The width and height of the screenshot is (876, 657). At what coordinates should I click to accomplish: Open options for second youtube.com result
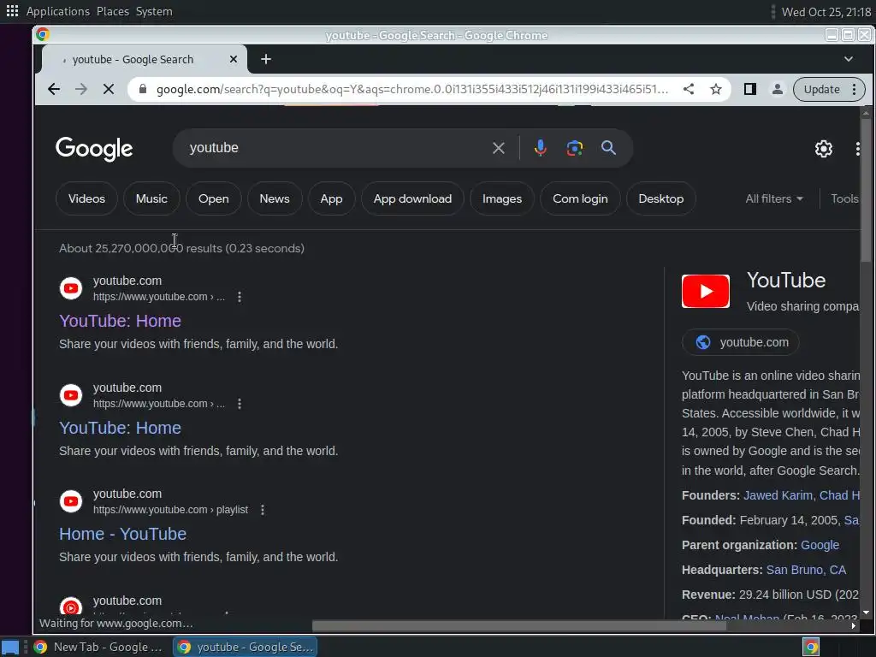(x=240, y=404)
